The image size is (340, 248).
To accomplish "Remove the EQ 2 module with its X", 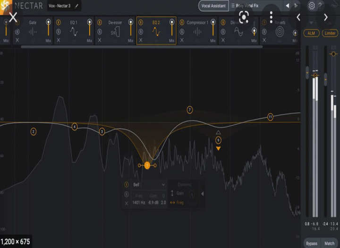I will pos(141,40).
